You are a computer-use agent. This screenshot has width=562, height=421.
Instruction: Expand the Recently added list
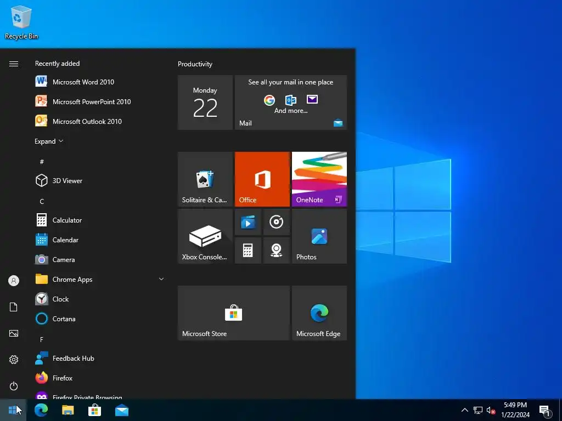(x=49, y=141)
